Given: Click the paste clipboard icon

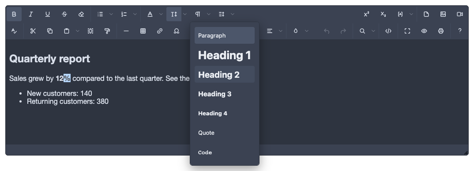Looking at the screenshot, I should (67, 31).
